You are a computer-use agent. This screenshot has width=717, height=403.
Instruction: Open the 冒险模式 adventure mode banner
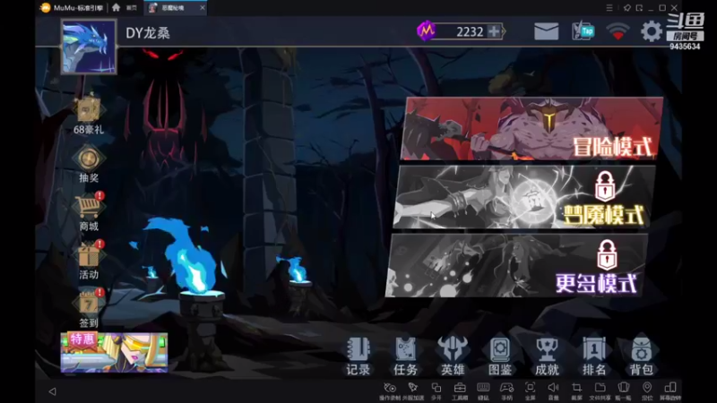click(x=531, y=128)
